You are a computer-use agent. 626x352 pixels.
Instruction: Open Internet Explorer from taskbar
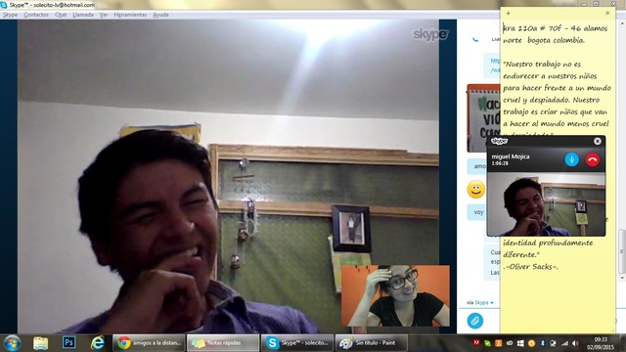pyautogui.click(x=98, y=343)
